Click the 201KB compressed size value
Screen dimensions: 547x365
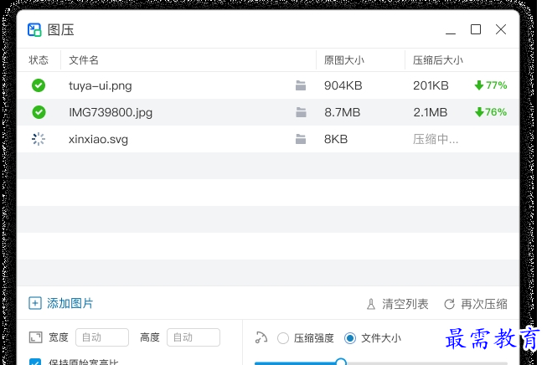[431, 85]
